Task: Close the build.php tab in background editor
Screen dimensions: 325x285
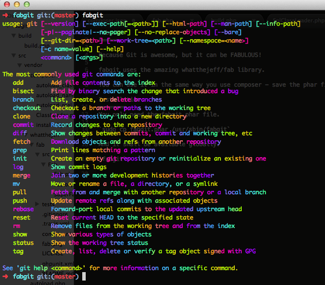Action: [254, 21]
